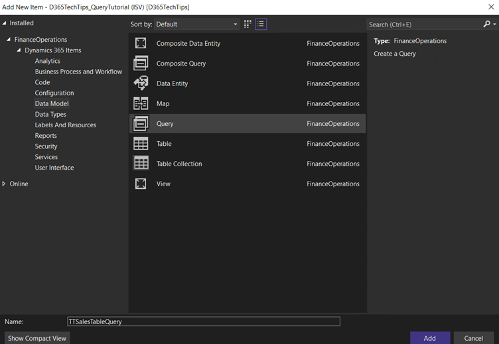Screen dimensions: 499x344
Task: Switch to small icons list view
Action: 261,24
